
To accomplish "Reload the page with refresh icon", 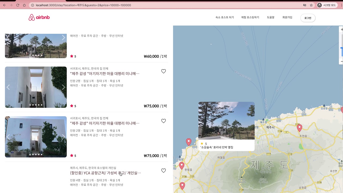I will [x=18, y=5].
